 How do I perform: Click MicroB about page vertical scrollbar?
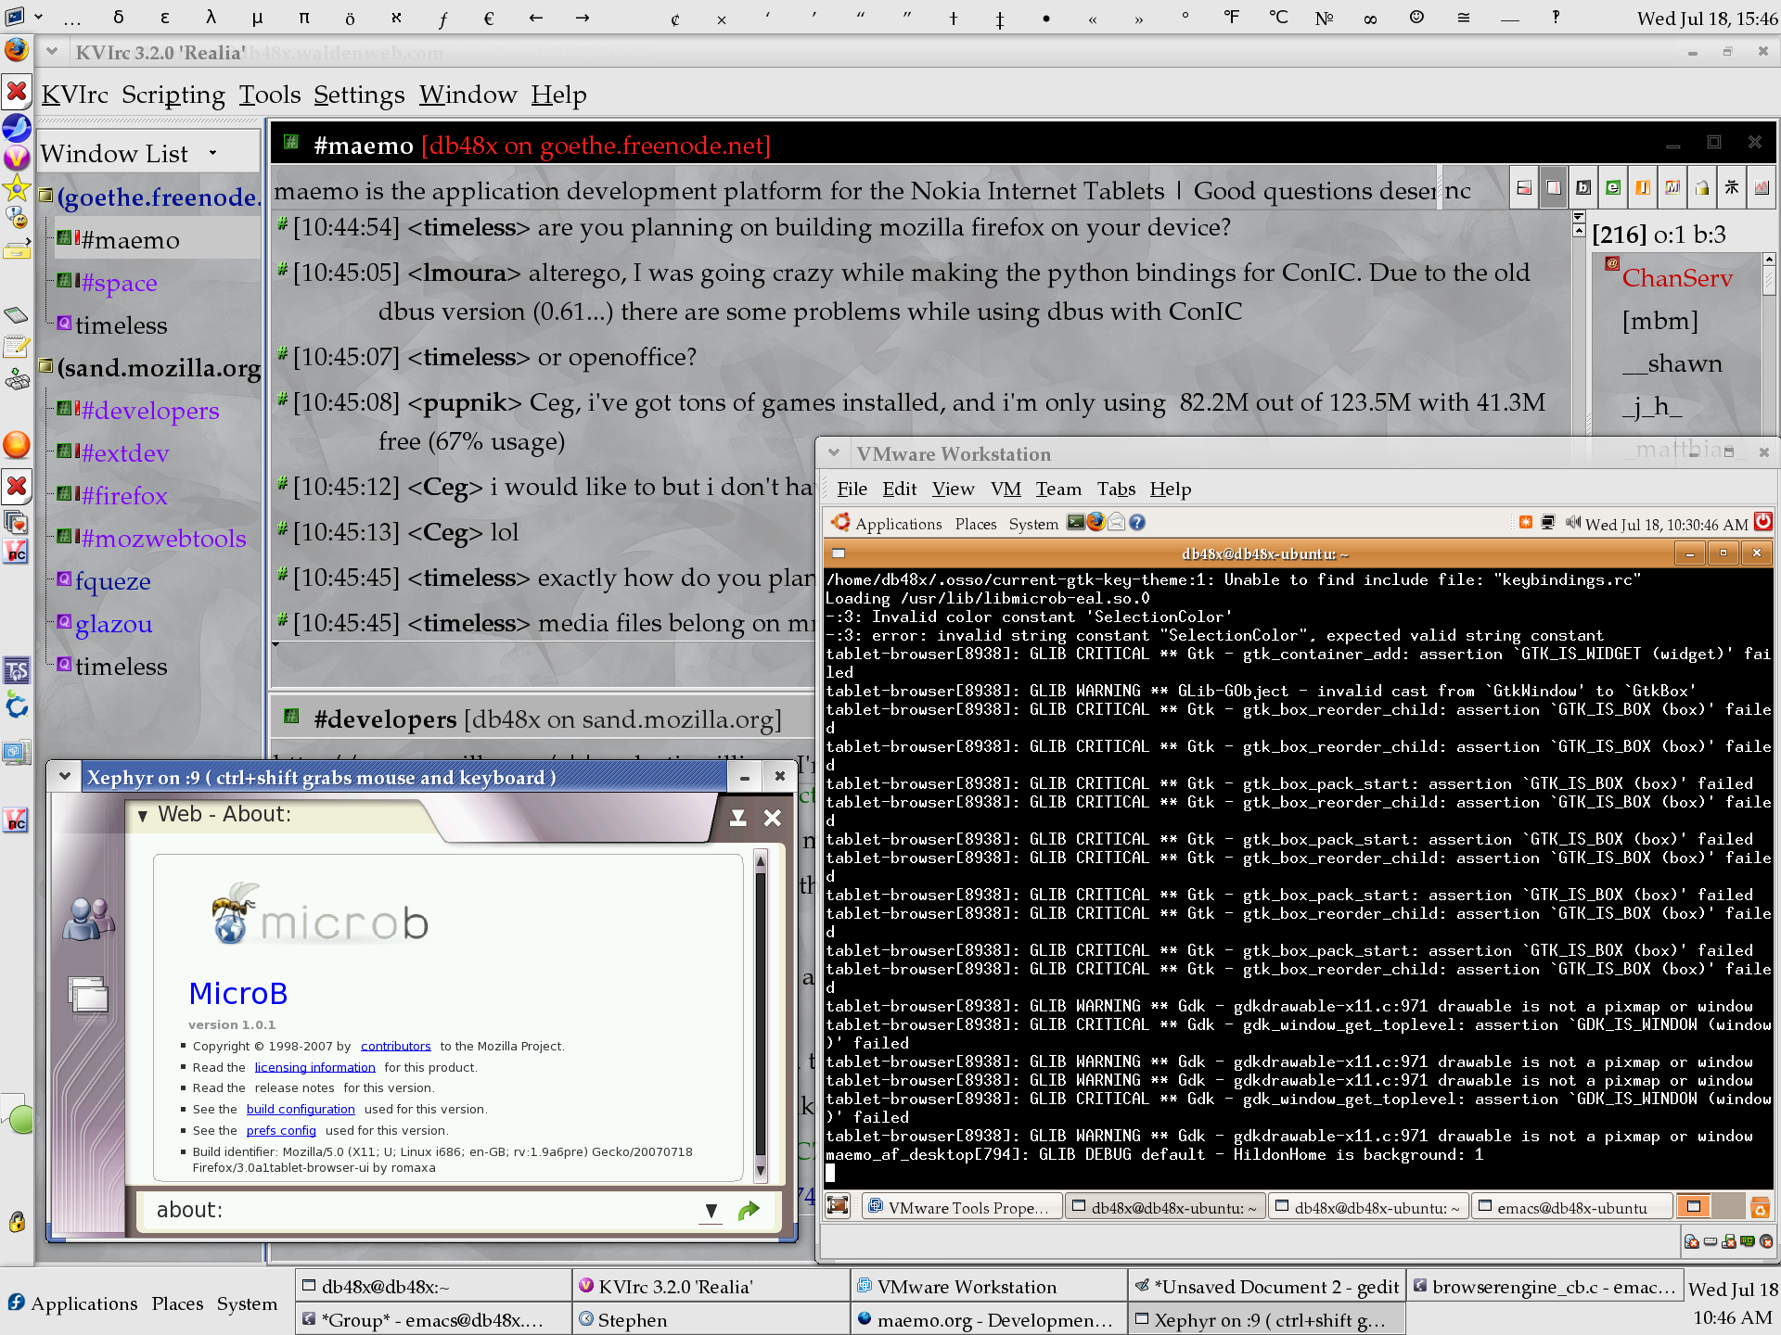[761, 1017]
